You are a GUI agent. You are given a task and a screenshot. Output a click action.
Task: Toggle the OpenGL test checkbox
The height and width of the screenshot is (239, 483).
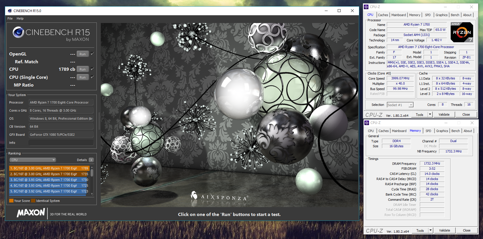click(92, 54)
